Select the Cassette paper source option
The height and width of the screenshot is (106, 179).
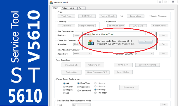(x=78, y=87)
